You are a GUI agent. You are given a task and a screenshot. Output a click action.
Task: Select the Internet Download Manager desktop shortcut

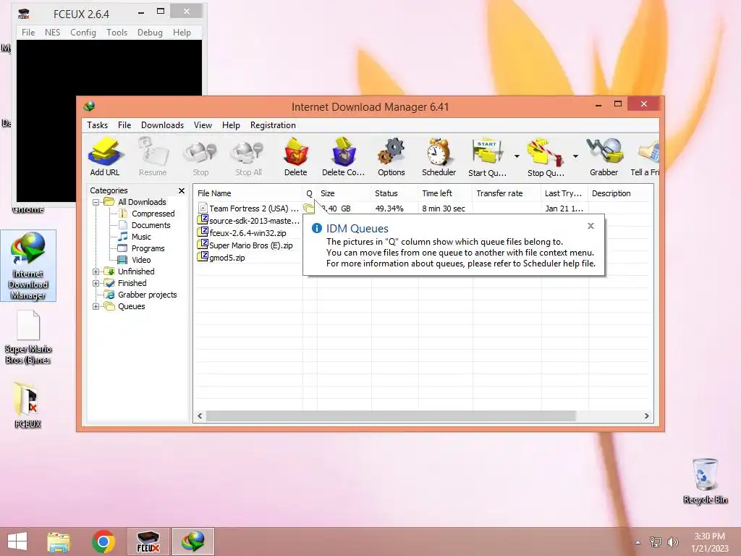tap(28, 266)
